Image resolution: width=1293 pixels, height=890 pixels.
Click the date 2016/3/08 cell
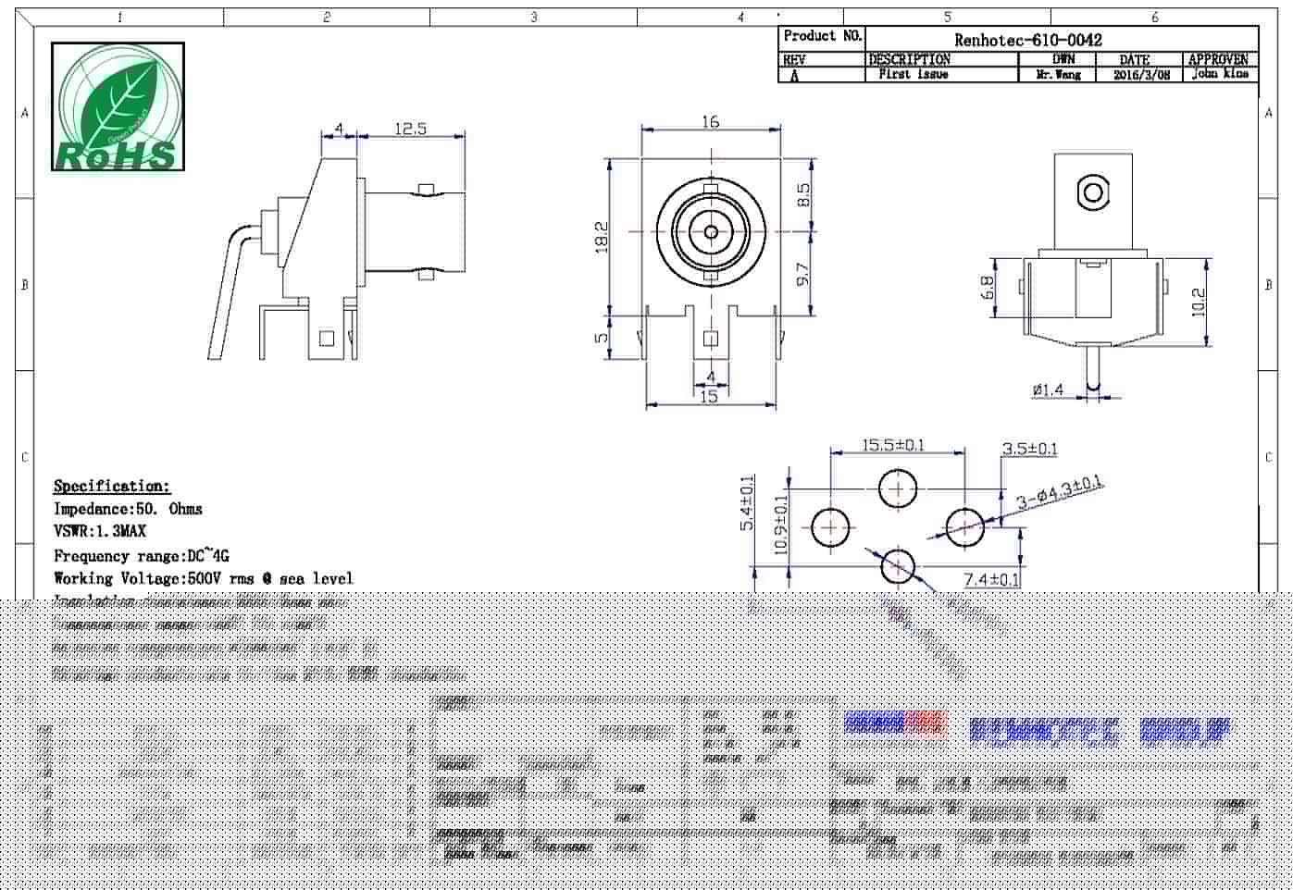click(1141, 75)
